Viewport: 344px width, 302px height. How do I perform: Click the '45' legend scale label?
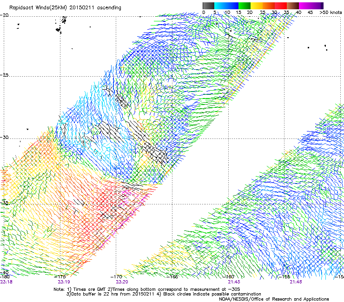coord(310,13)
